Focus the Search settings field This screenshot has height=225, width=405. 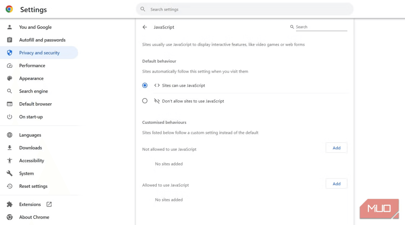245,9
